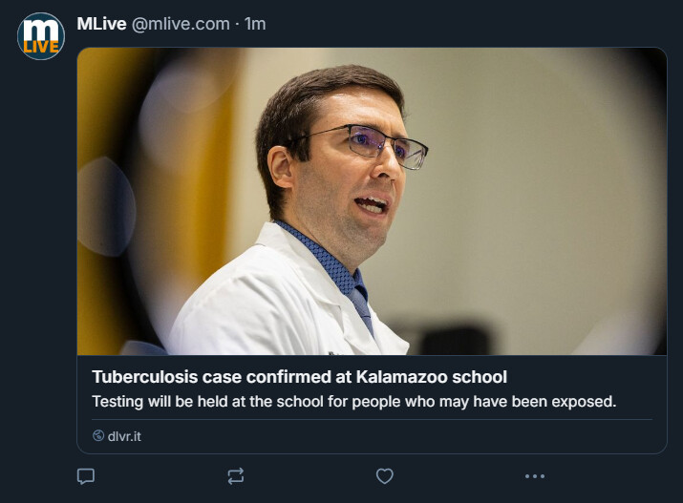Follow the dlvr.it domain link
The width and height of the screenshot is (683, 503).
click(x=124, y=436)
